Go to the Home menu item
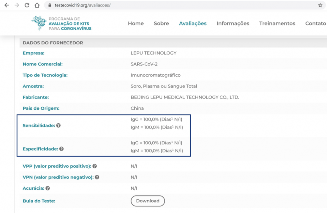Screen dimensions: 327x213 (136, 23)
